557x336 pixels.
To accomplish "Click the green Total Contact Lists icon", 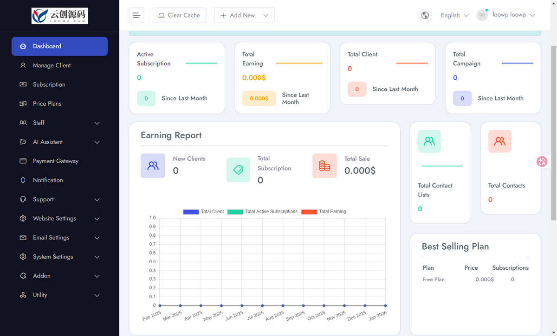I will coord(429,141).
